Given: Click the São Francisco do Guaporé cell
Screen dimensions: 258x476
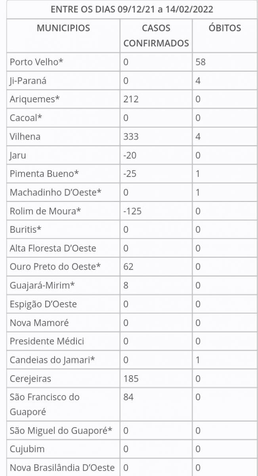Looking at the screenshot, I should coord(44,404).
